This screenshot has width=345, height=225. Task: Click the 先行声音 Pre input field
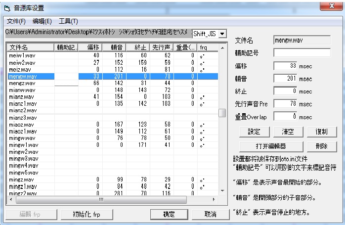click(x=285, y=104)
